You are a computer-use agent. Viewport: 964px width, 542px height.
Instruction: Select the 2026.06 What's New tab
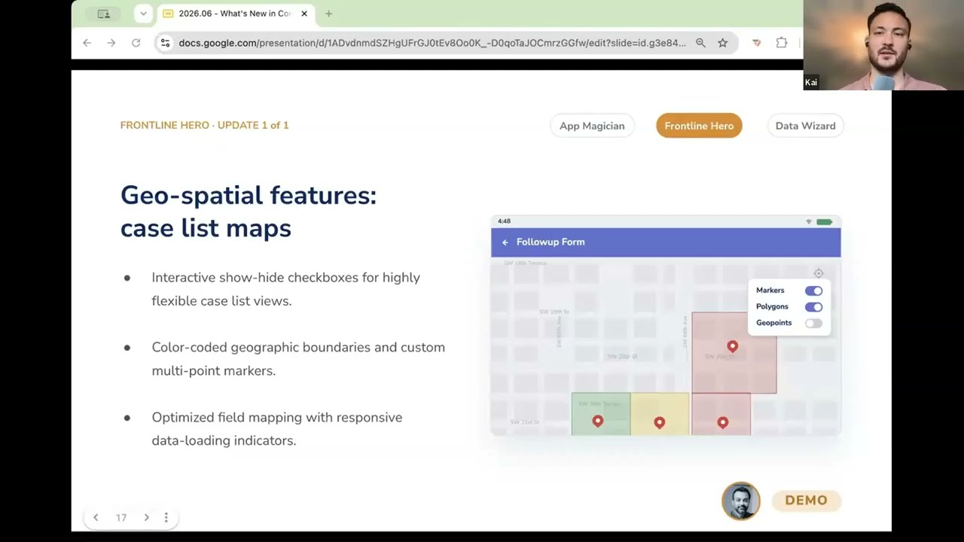(x=236, y=14)
